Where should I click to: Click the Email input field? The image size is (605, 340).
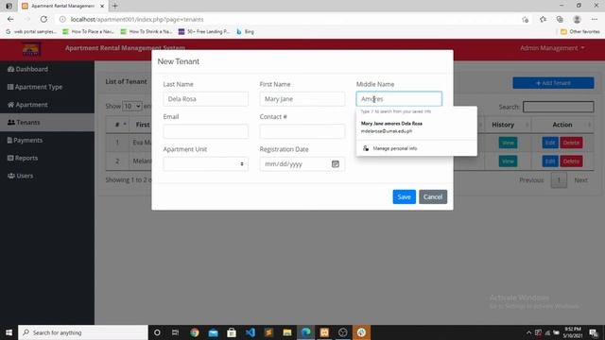tap(206, 131)
